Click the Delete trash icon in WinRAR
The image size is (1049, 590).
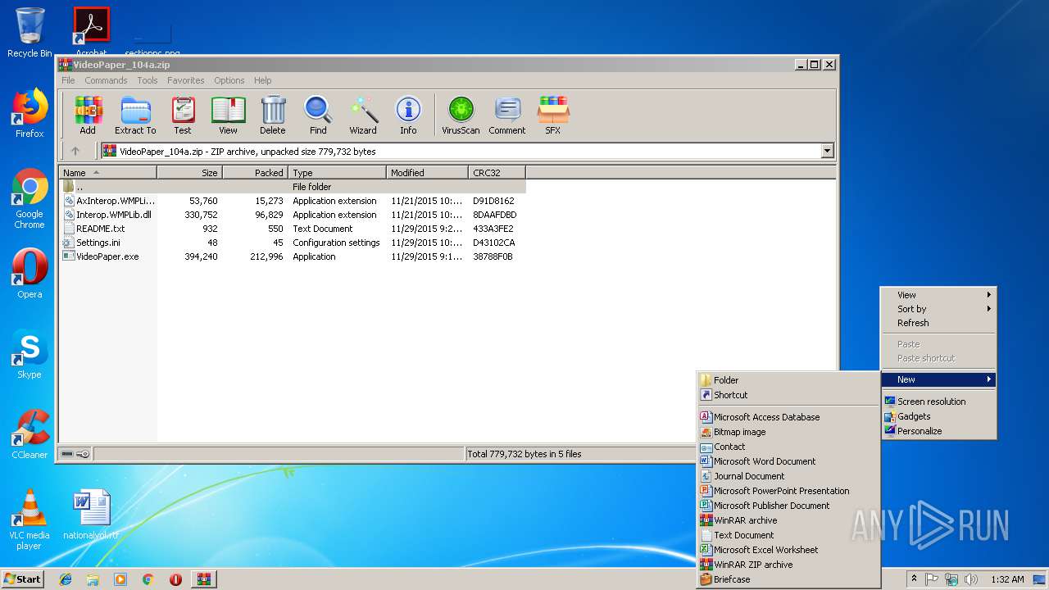coord(273,116)
